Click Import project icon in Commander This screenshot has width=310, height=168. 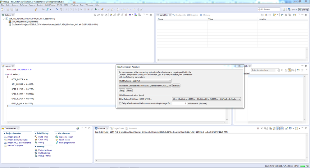5,137
